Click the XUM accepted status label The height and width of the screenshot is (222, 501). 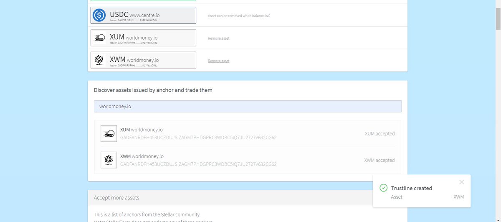[380, 134]
